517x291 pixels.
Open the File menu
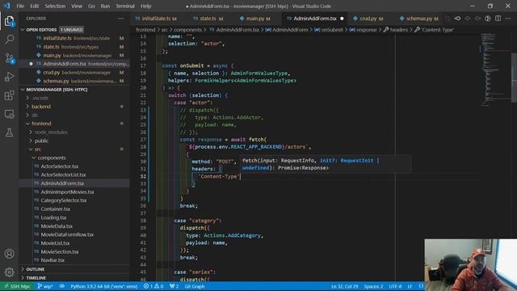[20, 6]
